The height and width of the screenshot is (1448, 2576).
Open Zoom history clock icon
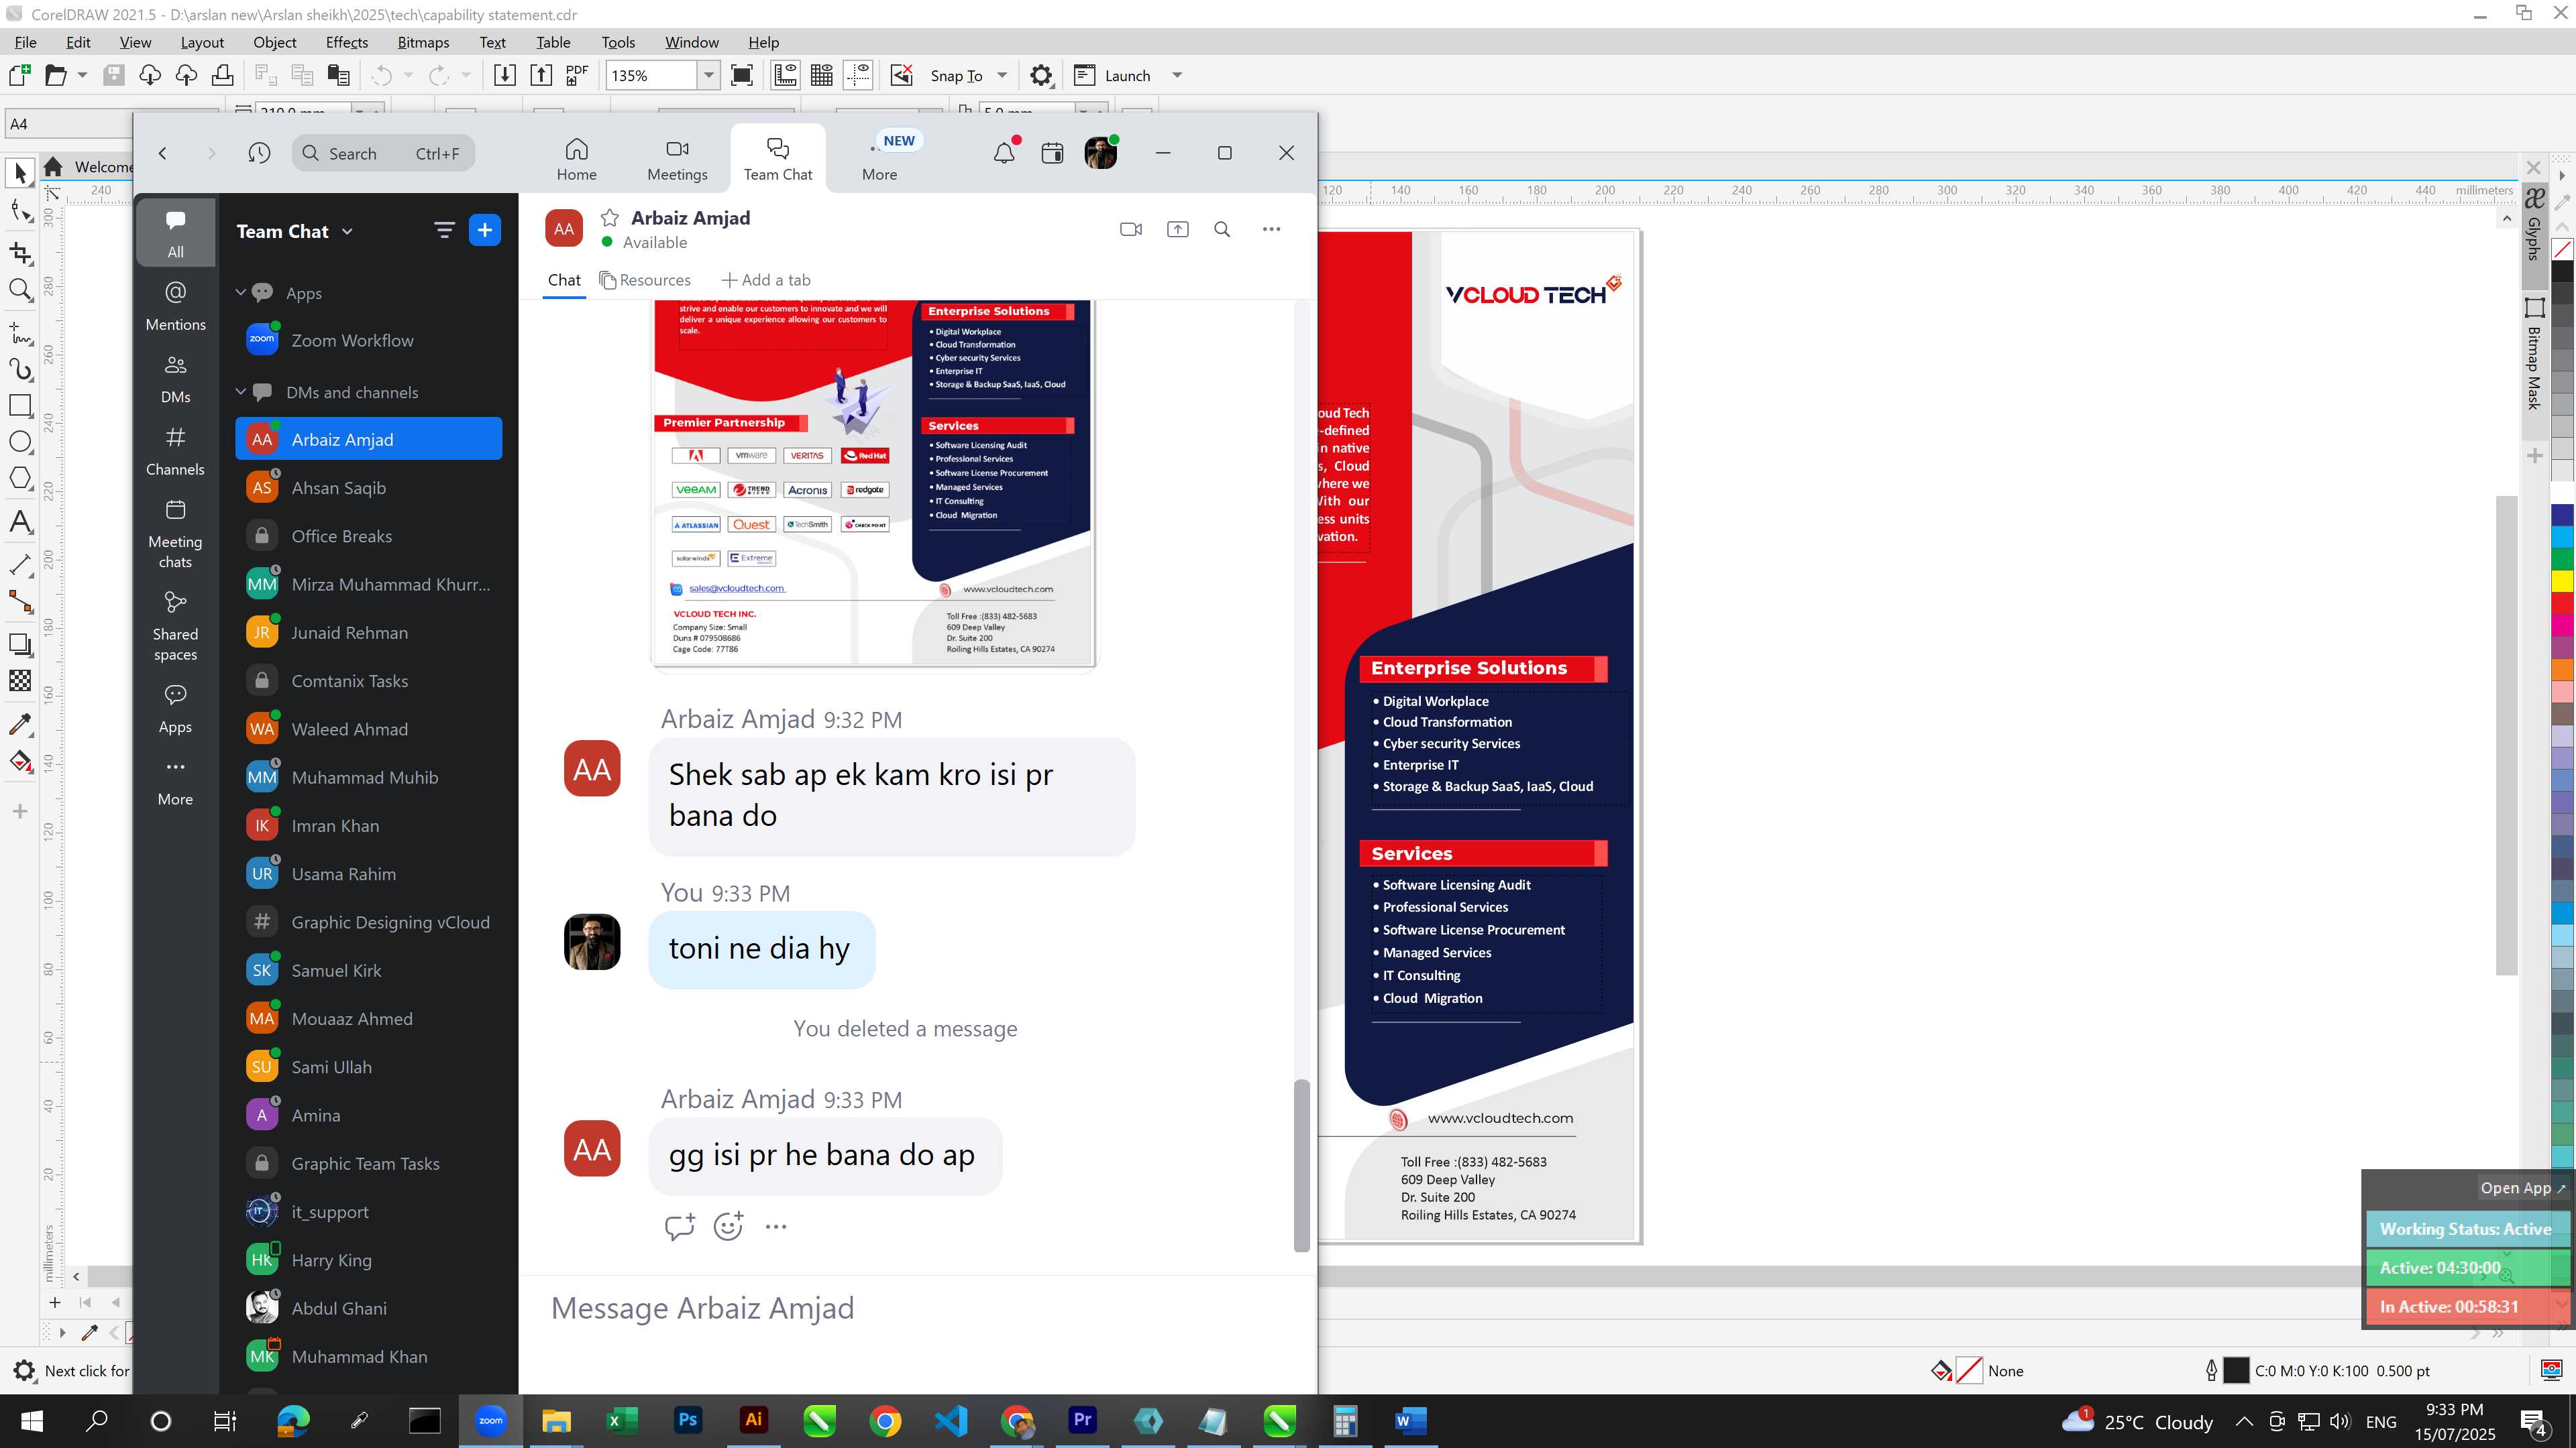point(259,153)
